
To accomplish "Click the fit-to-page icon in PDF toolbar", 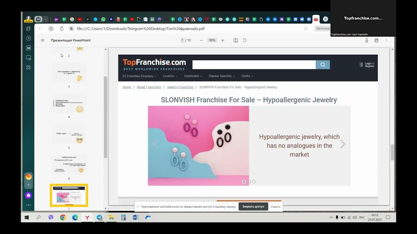I will pyautogui.click(x=236, y=40).
